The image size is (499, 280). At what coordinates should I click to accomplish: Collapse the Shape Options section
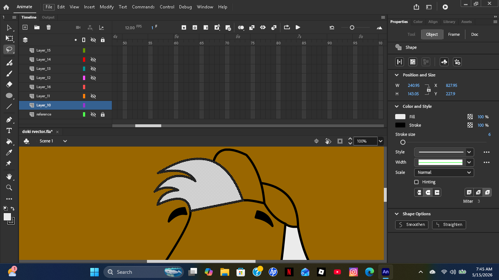pos(397,214)
